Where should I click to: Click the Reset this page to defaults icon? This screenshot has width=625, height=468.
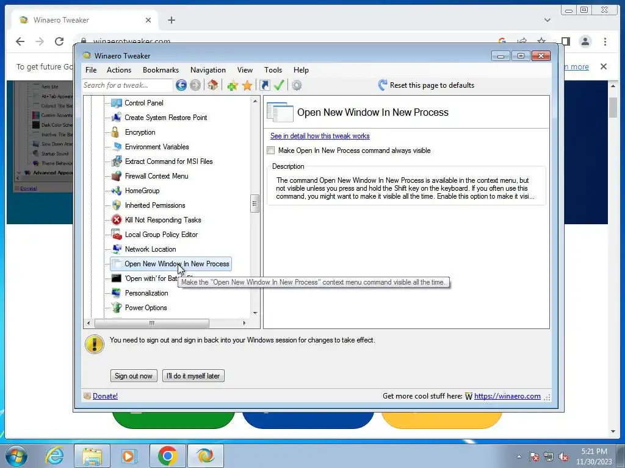click(382, 85)
